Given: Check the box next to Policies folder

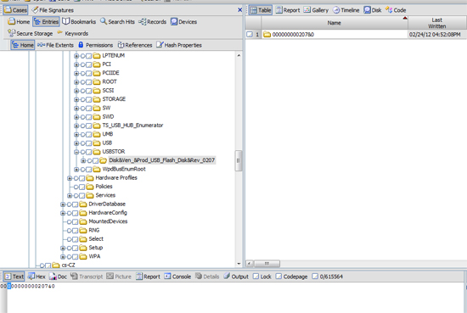Looking at the screenshot, I should tap(82, 187).
